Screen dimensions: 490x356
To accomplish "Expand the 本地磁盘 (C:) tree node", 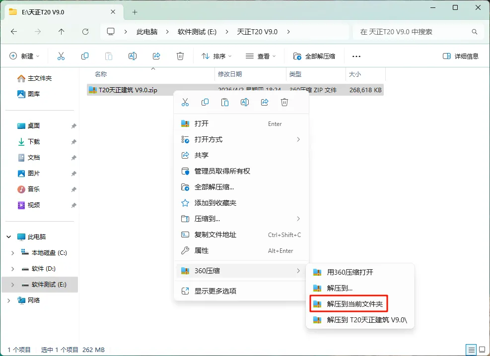I will pyautogui.click(x=12, y=253).
